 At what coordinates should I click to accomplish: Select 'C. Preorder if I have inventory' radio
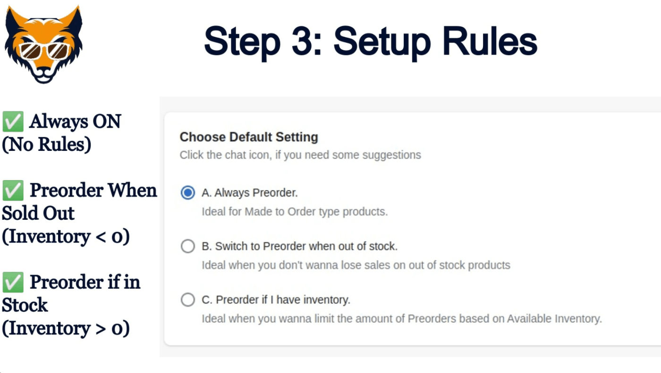[x=188, y=300]
